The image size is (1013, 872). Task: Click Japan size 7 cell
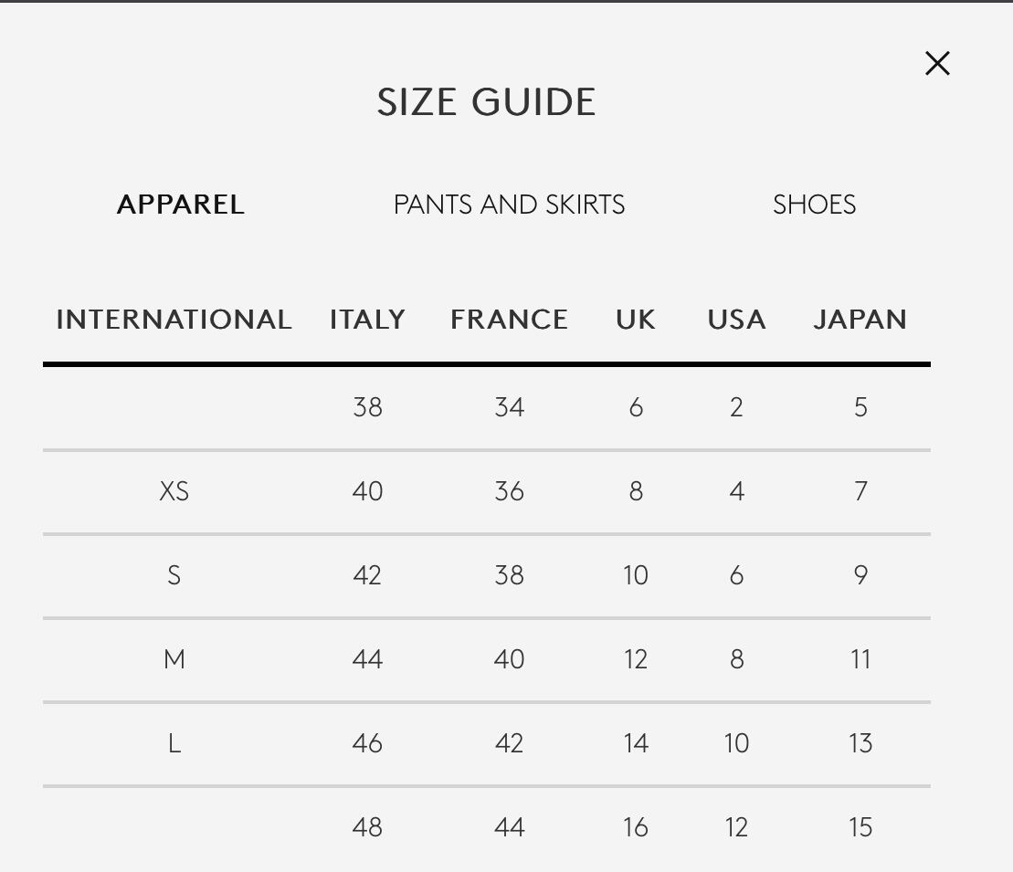coord(860,491)
